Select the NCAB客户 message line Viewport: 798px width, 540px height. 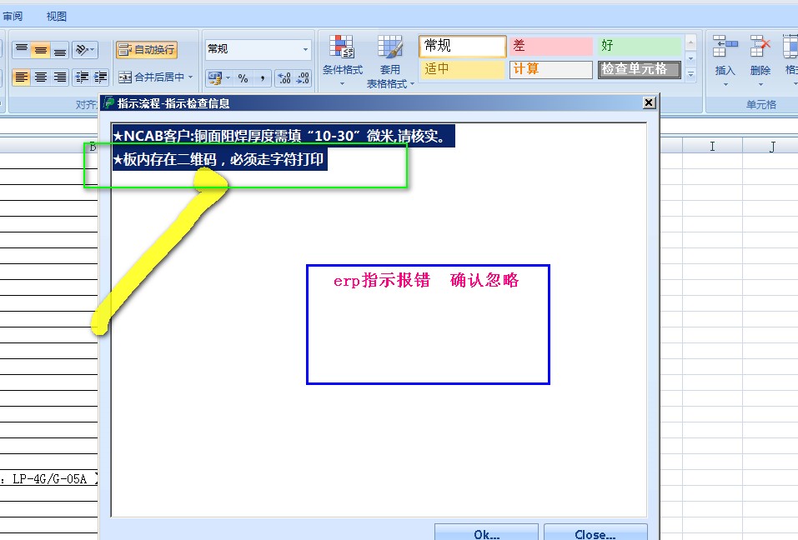point(284,136)
